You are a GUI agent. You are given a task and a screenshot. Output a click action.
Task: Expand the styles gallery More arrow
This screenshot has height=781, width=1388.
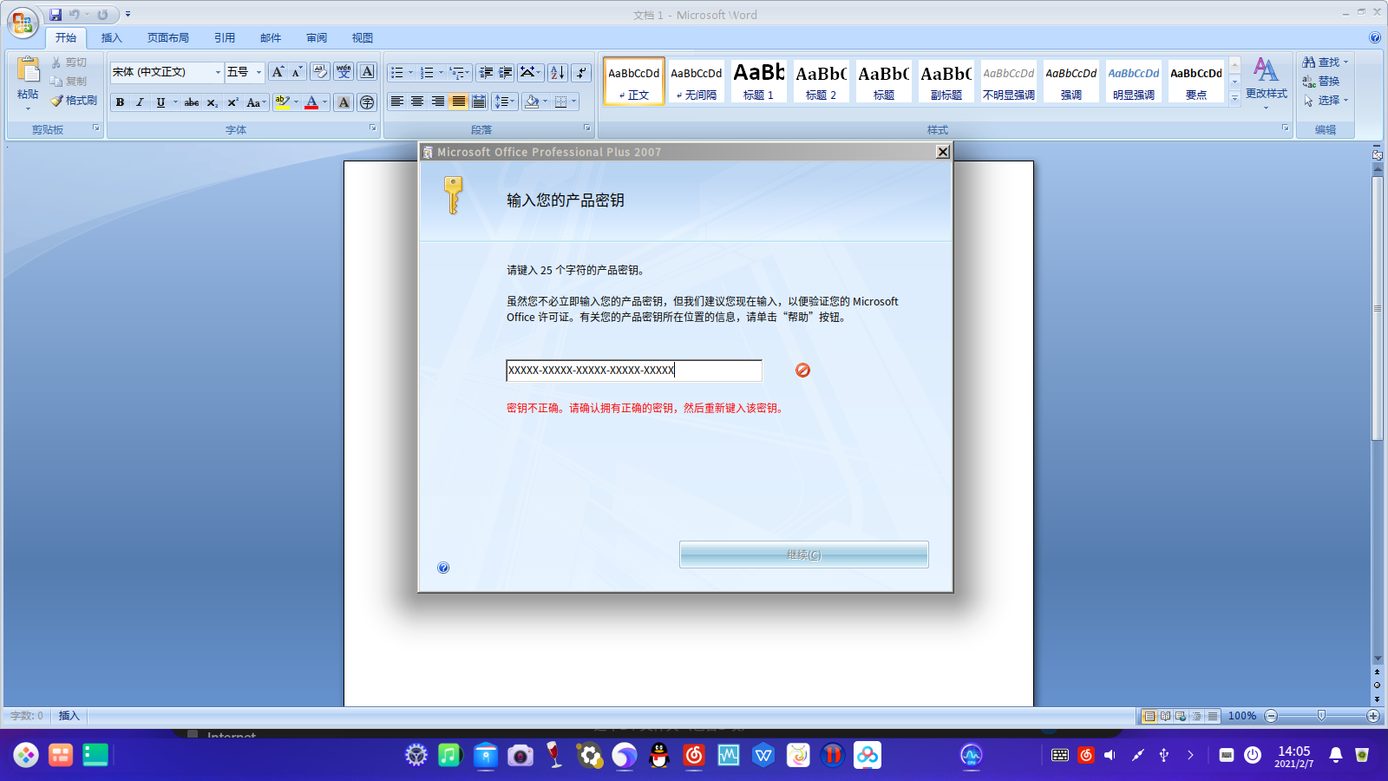click(1234, 98)
